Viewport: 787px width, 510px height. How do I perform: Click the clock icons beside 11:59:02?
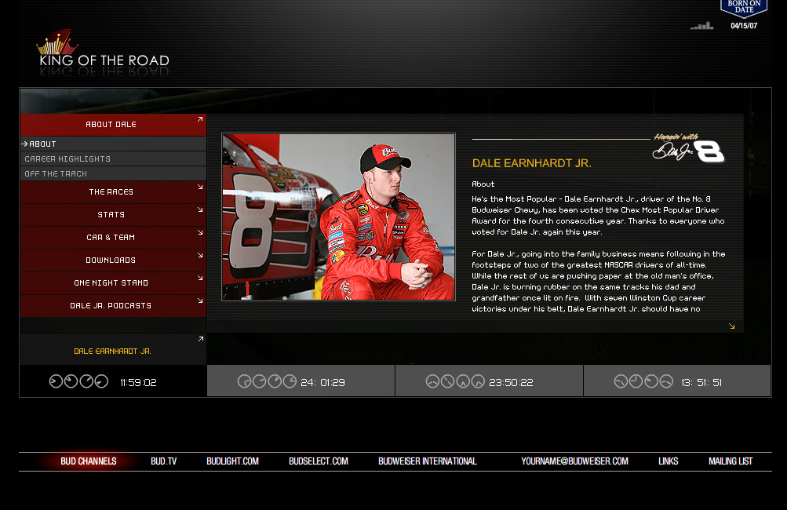click(78, 382)
